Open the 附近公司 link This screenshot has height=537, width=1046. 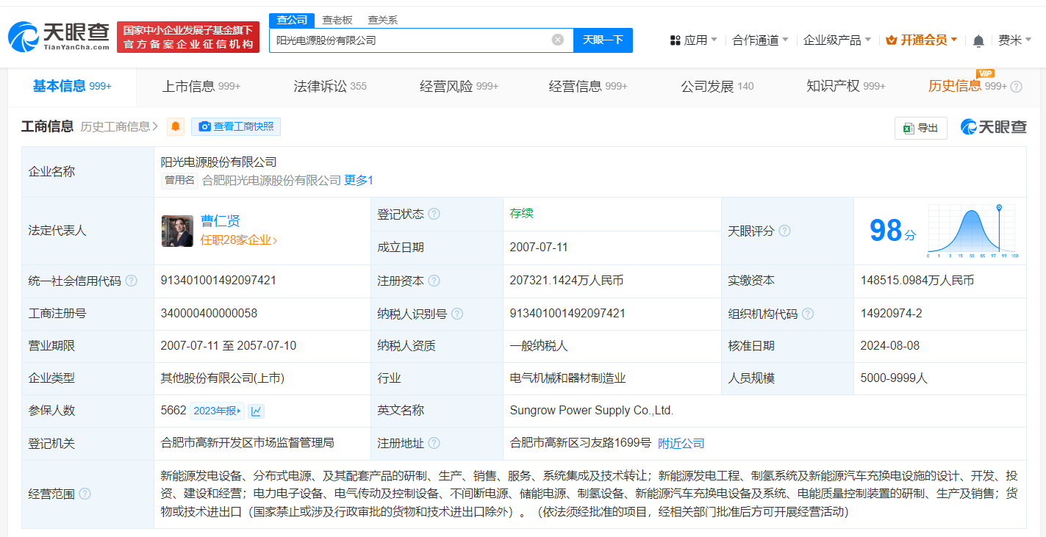[x=681, y=444]
